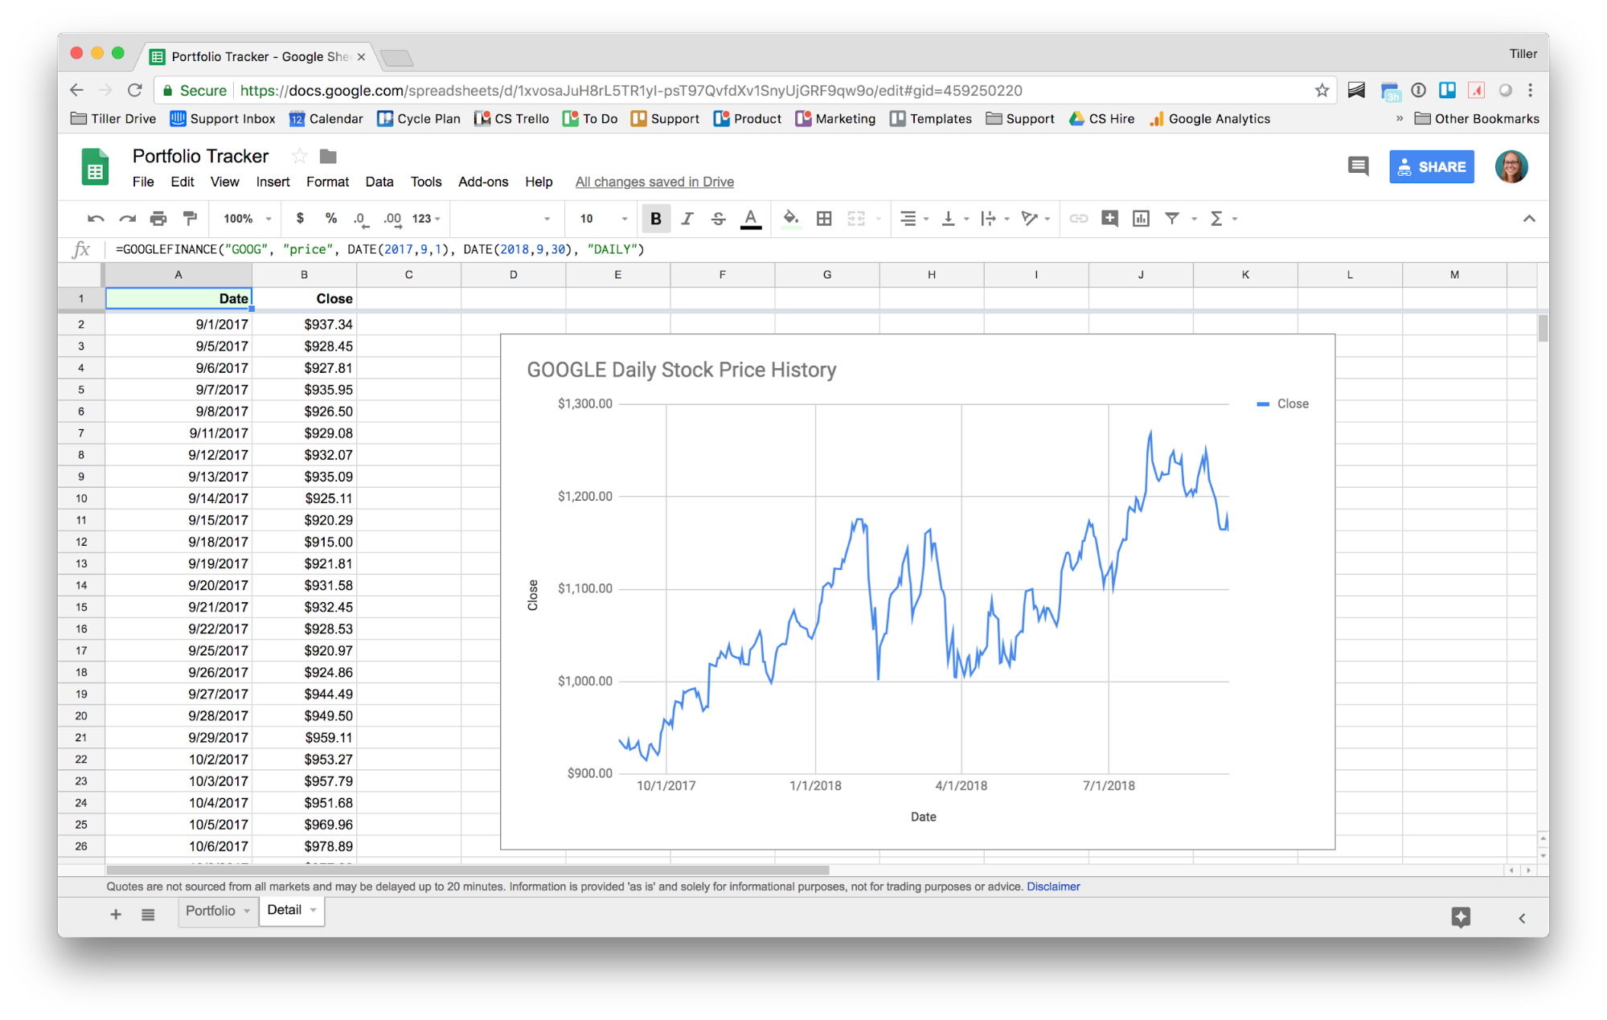Open fill color picker

click(x=791, y=219)
